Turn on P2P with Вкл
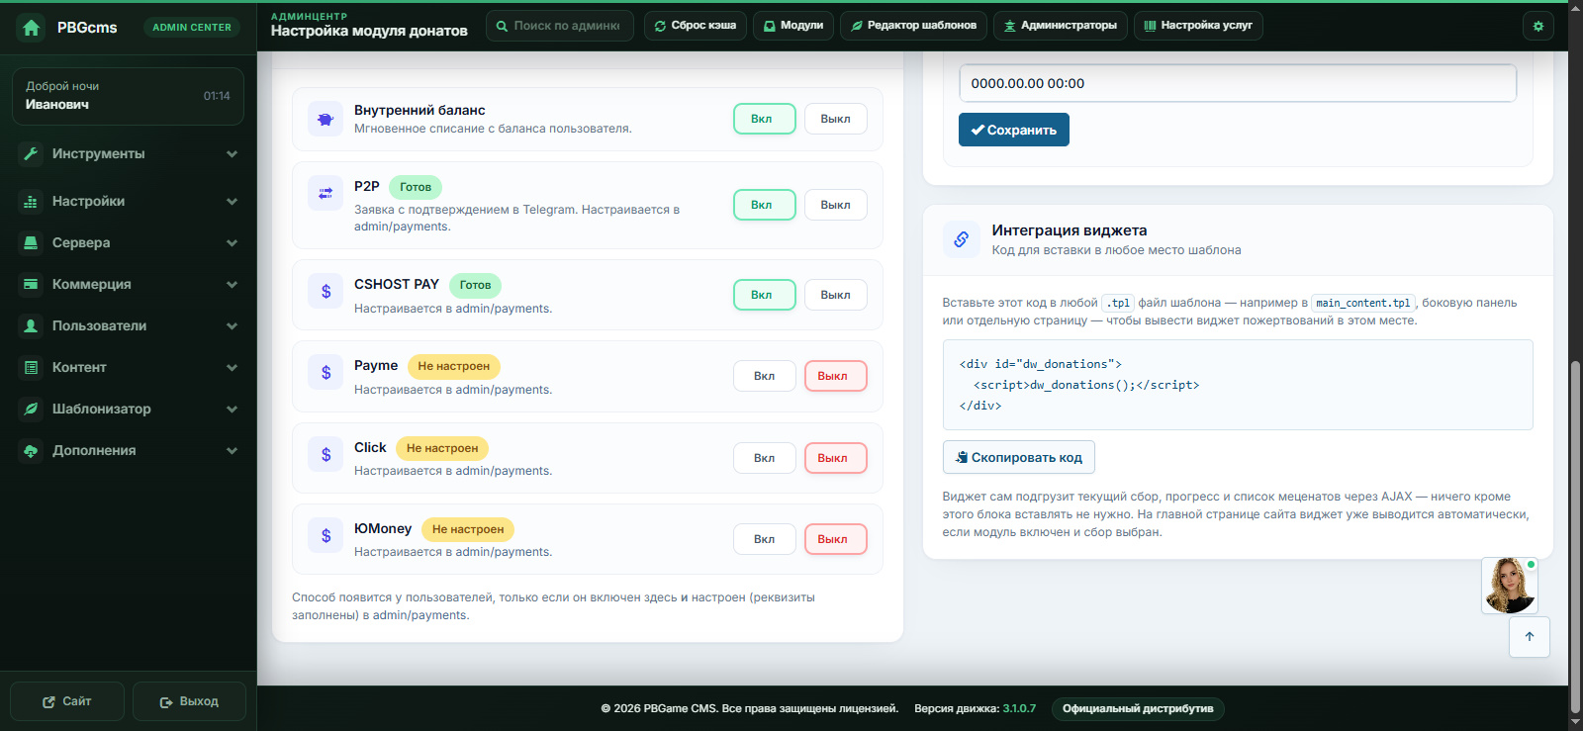 (x=764, y=205)
